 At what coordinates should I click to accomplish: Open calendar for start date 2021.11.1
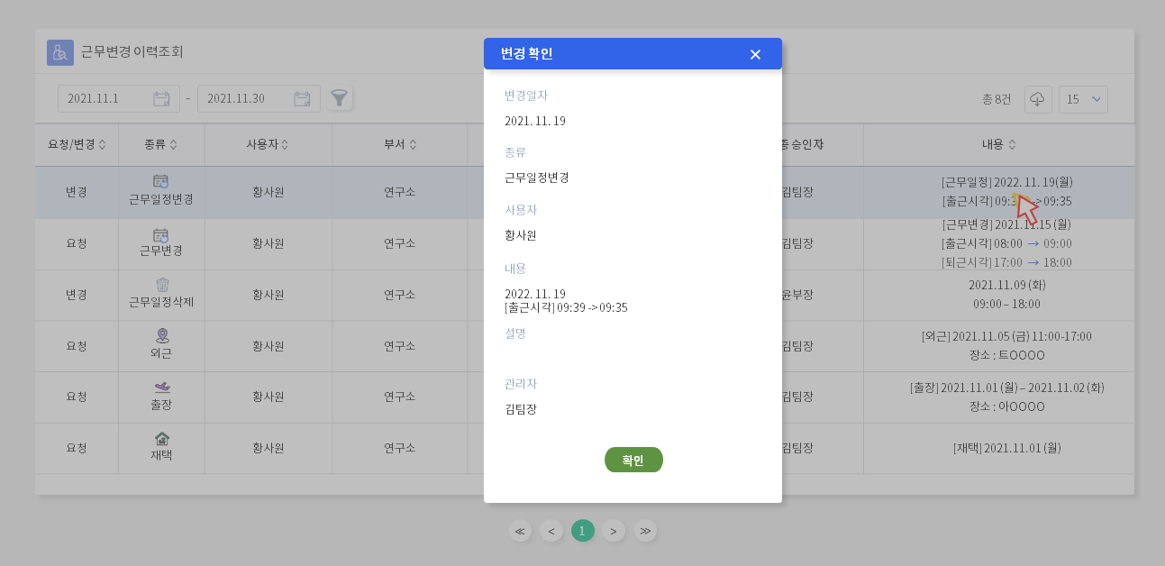coord(161,98)
